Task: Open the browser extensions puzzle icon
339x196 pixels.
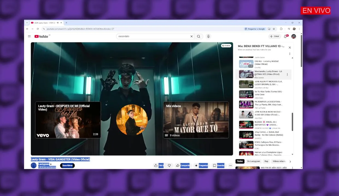Action: point(281,29)
